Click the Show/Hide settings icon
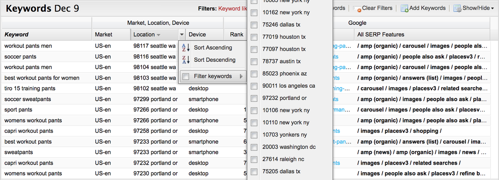Screen dimensions: 499x180 tap(457, 9)
